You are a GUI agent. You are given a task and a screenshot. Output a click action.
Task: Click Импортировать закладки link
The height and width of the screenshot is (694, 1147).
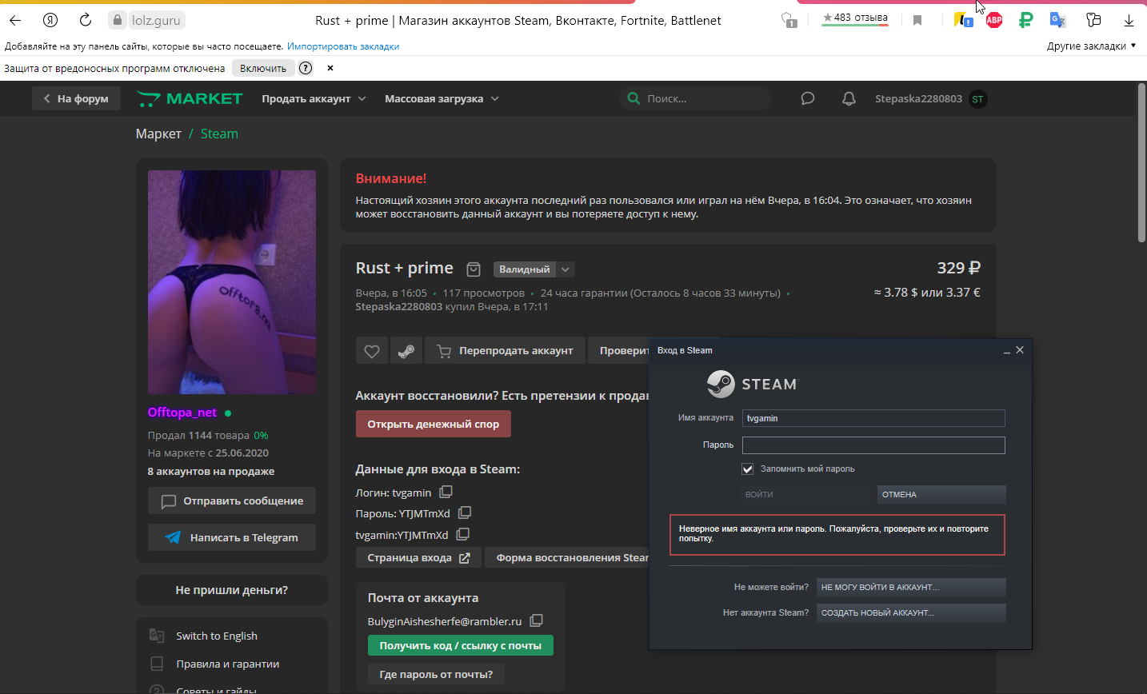click(343, 46)
